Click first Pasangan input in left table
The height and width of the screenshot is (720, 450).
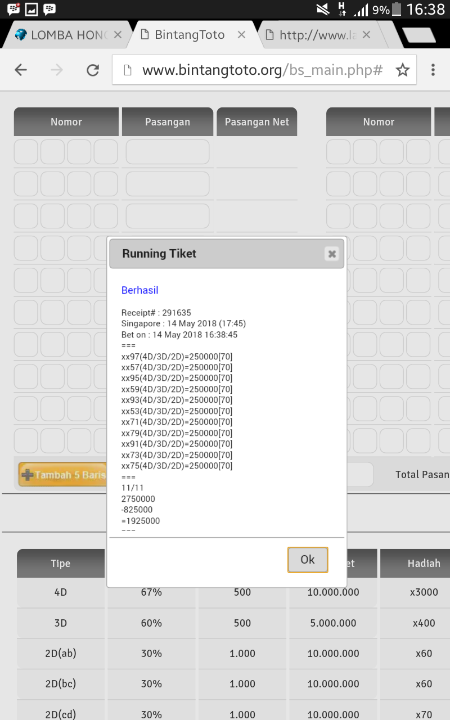(167, 152)
